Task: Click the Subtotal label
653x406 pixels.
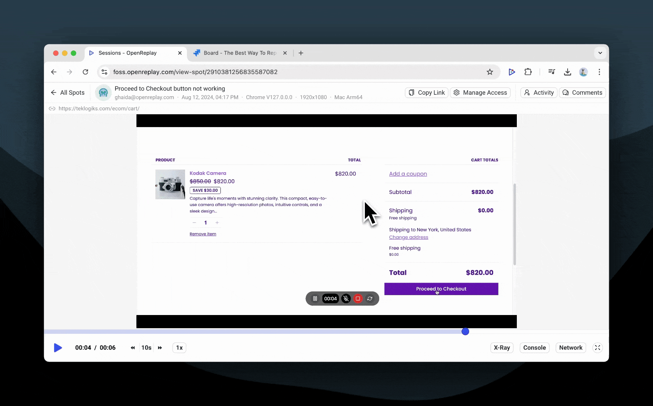Action: [x=400, y=192]
